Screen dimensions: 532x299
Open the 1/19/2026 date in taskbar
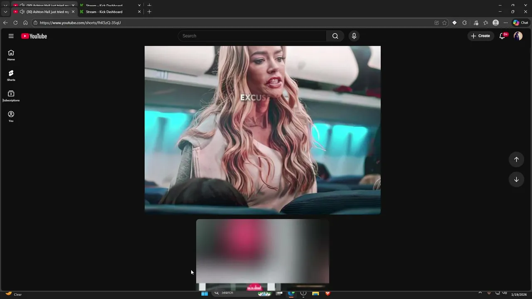click(x=519, y=294)
